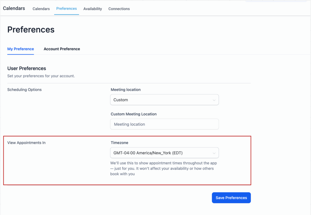Image resolution: width=311 pixels, height=215 pixels.
Task: Click the Meeting location dropdown chevron arrow
Action: pos(214,100)
